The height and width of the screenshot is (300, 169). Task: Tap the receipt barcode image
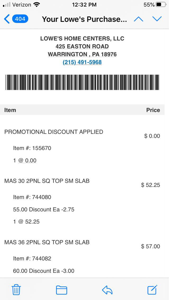(82, 82)
